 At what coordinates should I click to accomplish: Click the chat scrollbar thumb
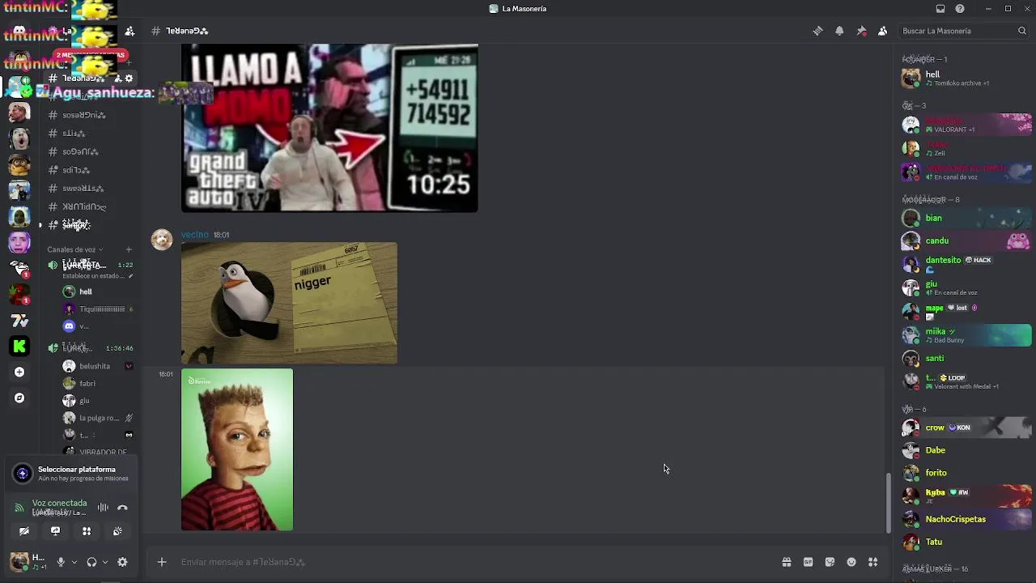tap(888, 503)
